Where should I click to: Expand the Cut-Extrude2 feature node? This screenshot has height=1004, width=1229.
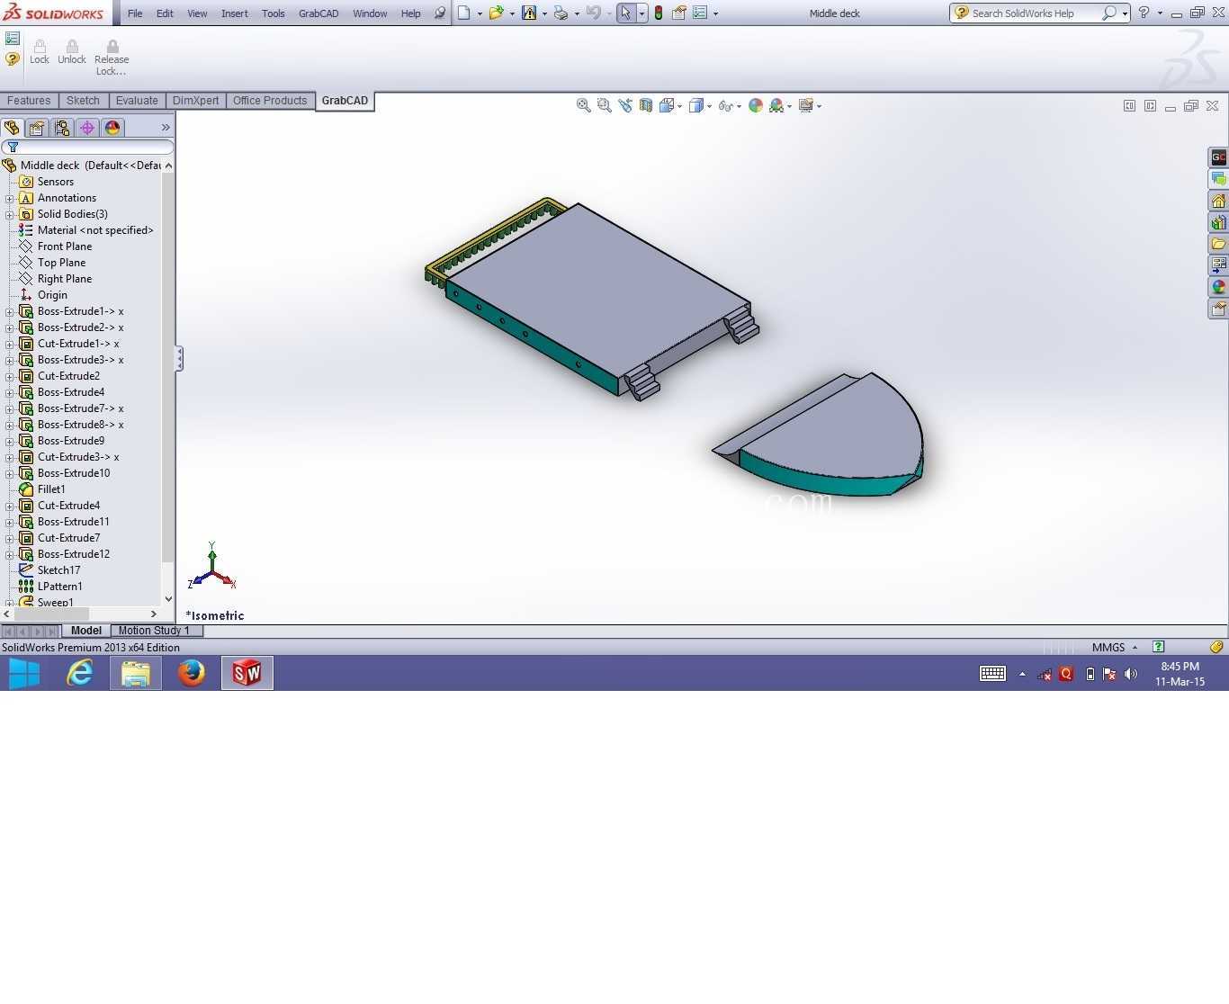click(x=10, y=376)
